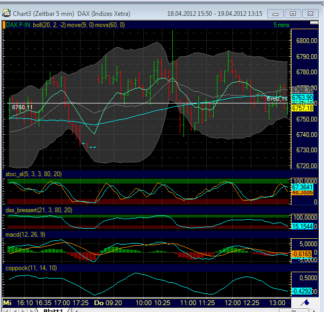Click the date range 18.04.2012 15:50 text

pos(189,14)
